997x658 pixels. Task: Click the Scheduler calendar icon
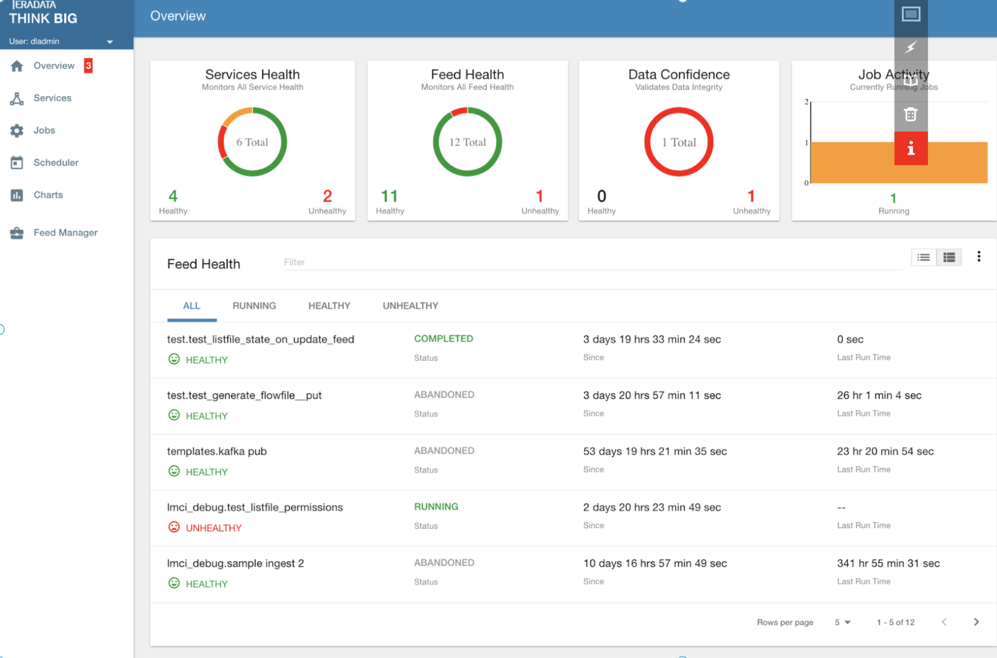[17, 163]
